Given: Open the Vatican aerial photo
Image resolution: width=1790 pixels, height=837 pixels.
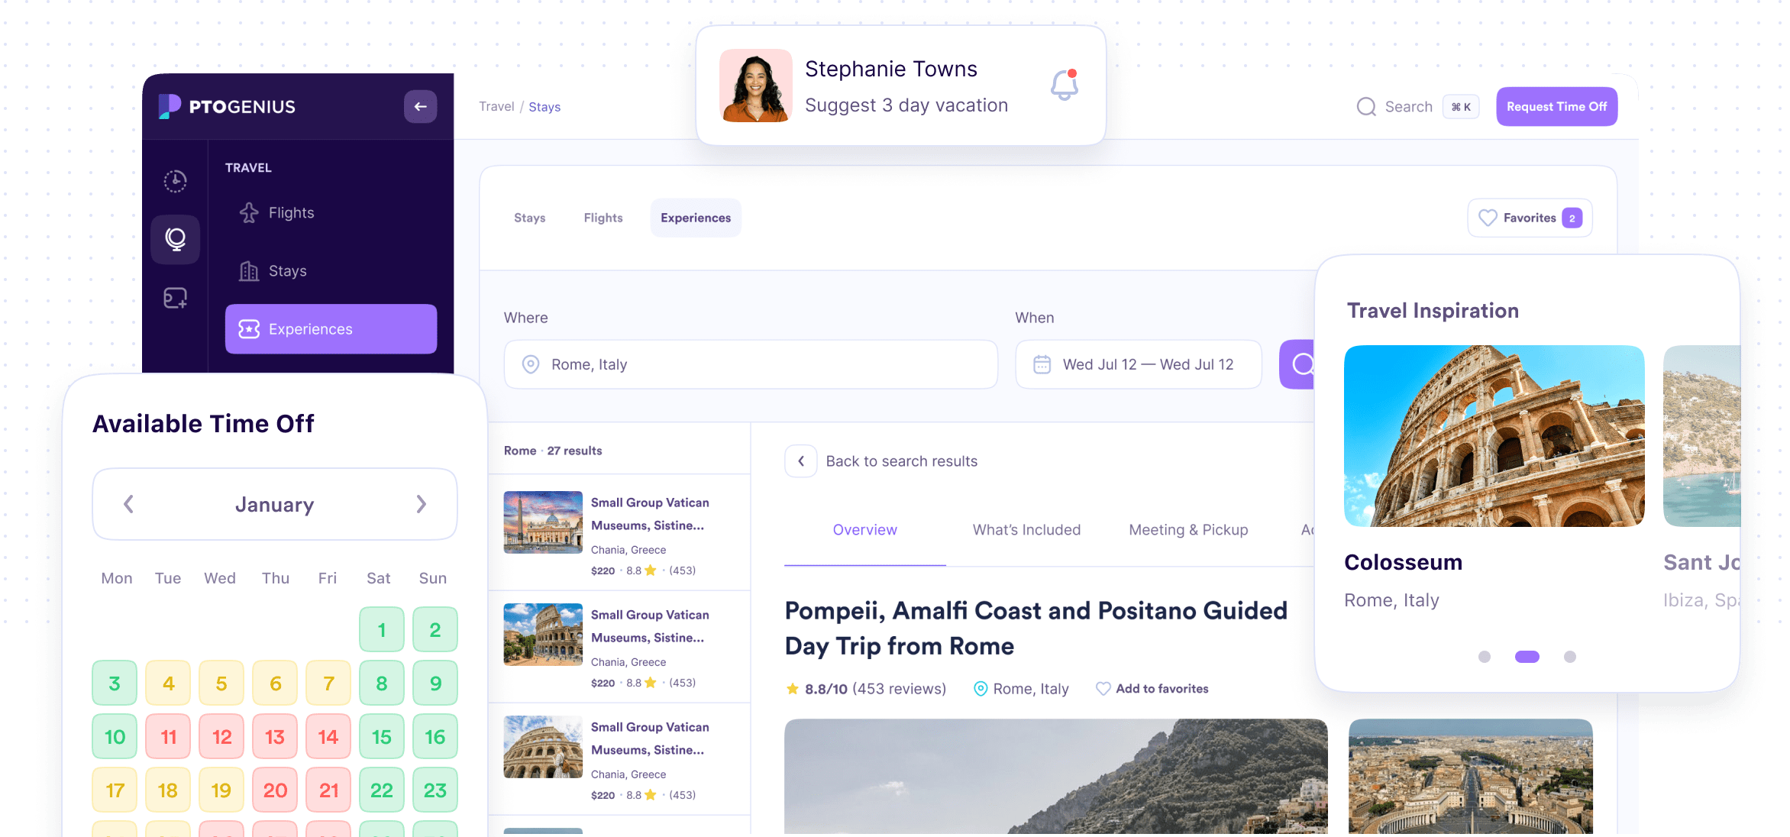Looking at the screenshot, I should point(1470,776).
